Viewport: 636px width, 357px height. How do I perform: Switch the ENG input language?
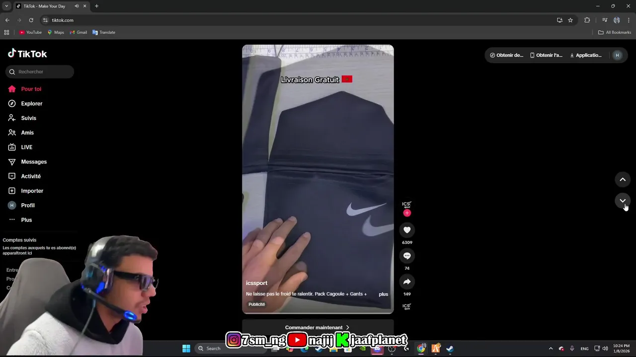[x=584, y=348]
